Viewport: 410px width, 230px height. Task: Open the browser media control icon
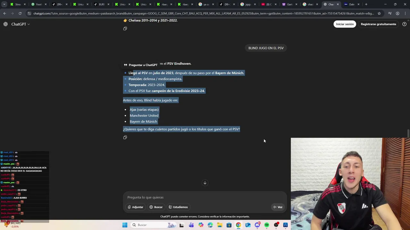(390, 13)
